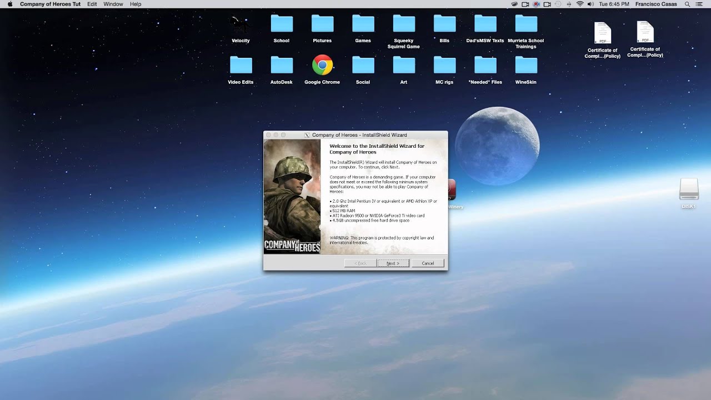
Task: Click the Winery app icon behind wizard
Action: (x=452, y=190)
